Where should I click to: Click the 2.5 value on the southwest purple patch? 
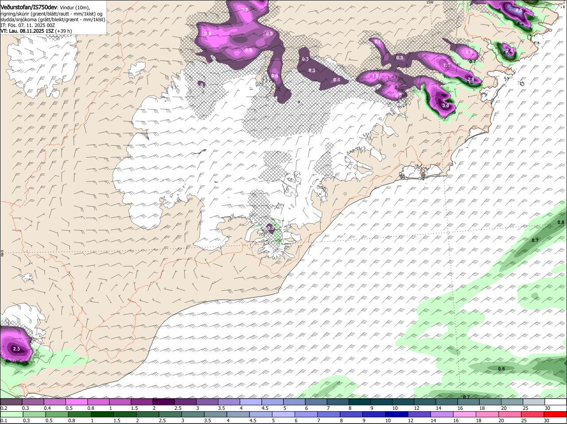tap(16, 349)
